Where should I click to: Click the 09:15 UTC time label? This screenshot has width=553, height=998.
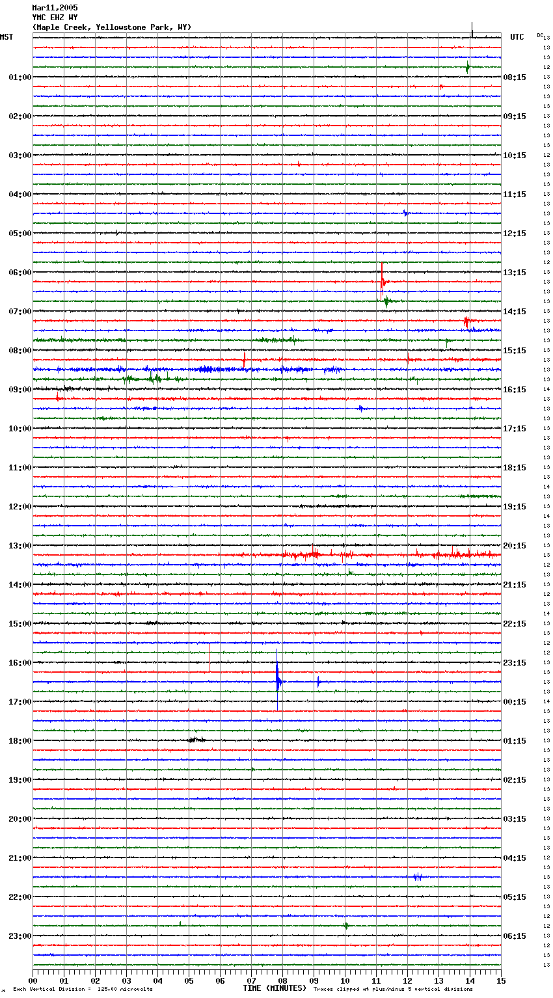tap(515, 116)
